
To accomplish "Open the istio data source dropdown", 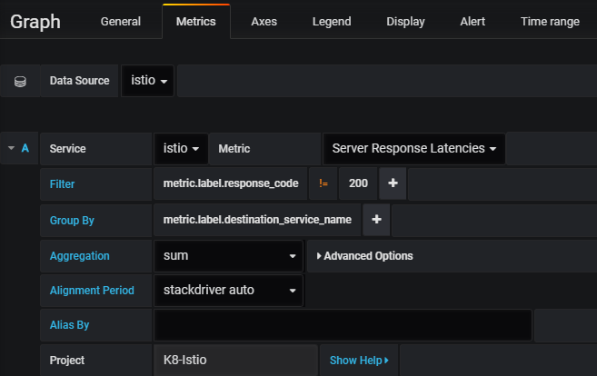I will 149,81.
